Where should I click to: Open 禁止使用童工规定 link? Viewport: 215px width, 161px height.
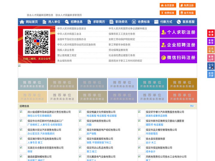[x=67, y=55]
